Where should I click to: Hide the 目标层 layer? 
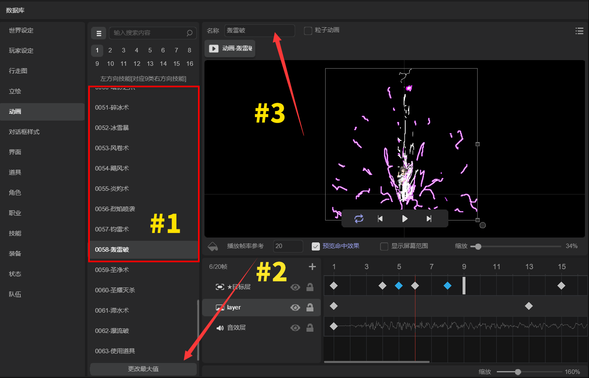coord(296,287)
